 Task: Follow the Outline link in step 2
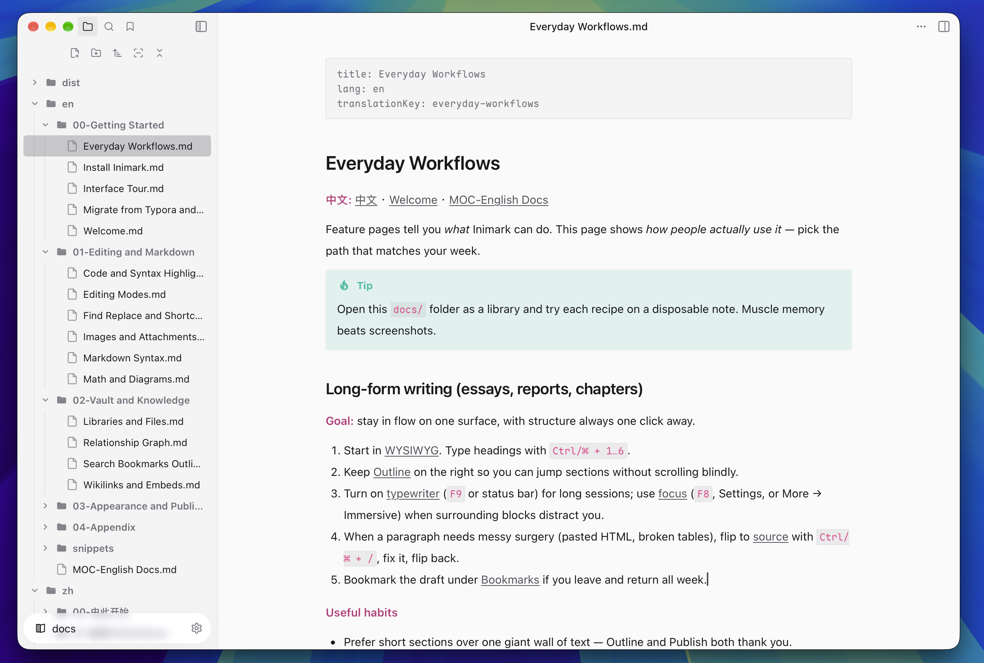392,472
